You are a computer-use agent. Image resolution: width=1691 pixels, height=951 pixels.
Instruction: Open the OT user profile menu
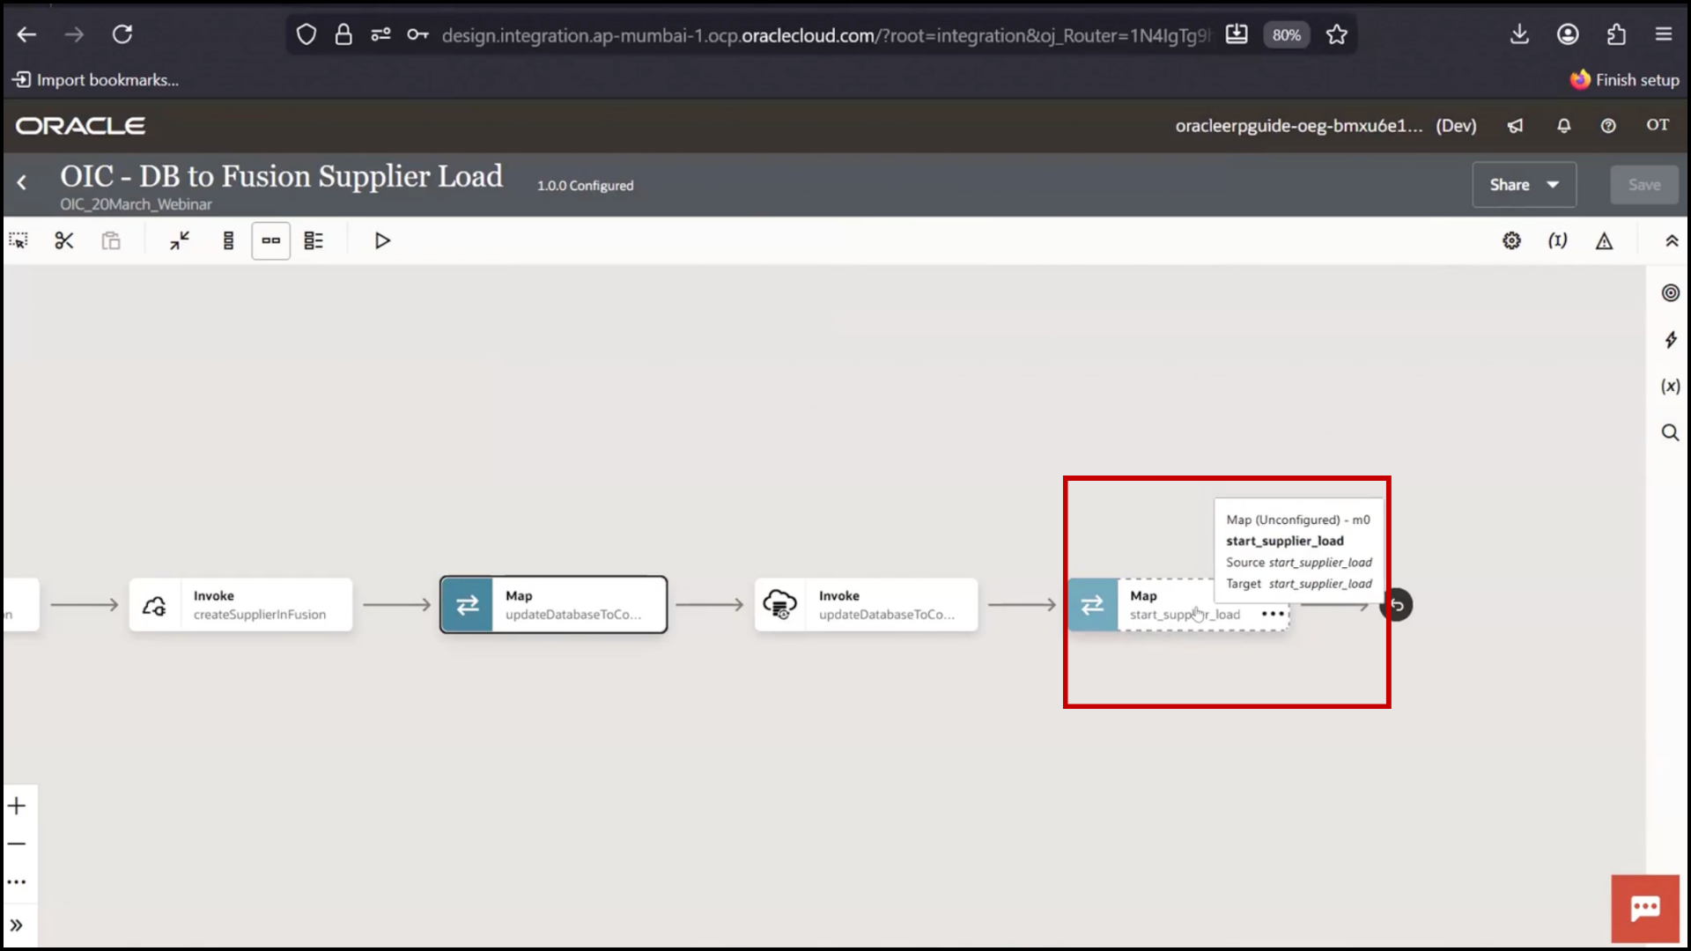1658,125
